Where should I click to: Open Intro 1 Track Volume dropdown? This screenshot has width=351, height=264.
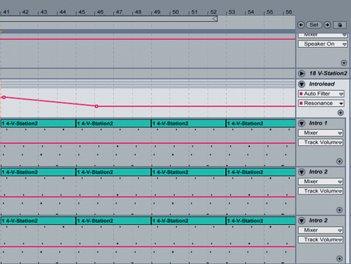[321, 143]
